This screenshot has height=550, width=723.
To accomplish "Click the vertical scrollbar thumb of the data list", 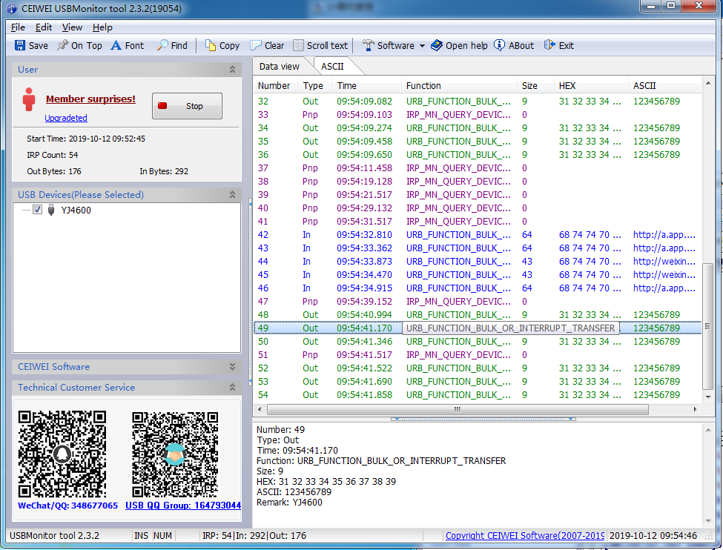I will pyautogui.click(x=707, y=326).
